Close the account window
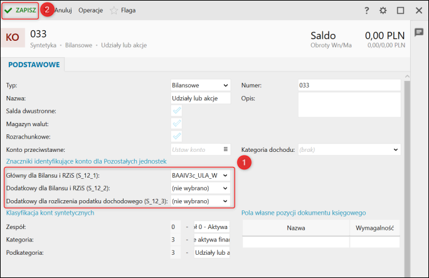The height and width of the screenshot is (278, 429). [419, 11]
